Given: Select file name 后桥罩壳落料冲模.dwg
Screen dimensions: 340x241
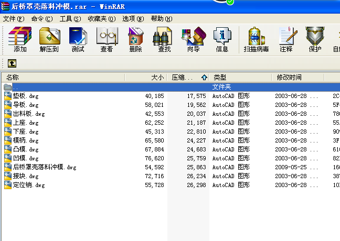Looking at the screenshot, I should [x=45, y=167].
